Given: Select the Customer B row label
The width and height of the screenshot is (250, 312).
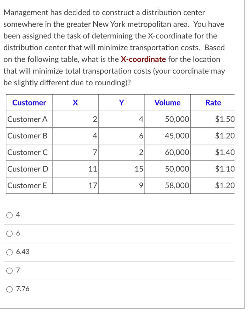Looking at the screenshot, I should pyautogui.click(x=28, y=136).
